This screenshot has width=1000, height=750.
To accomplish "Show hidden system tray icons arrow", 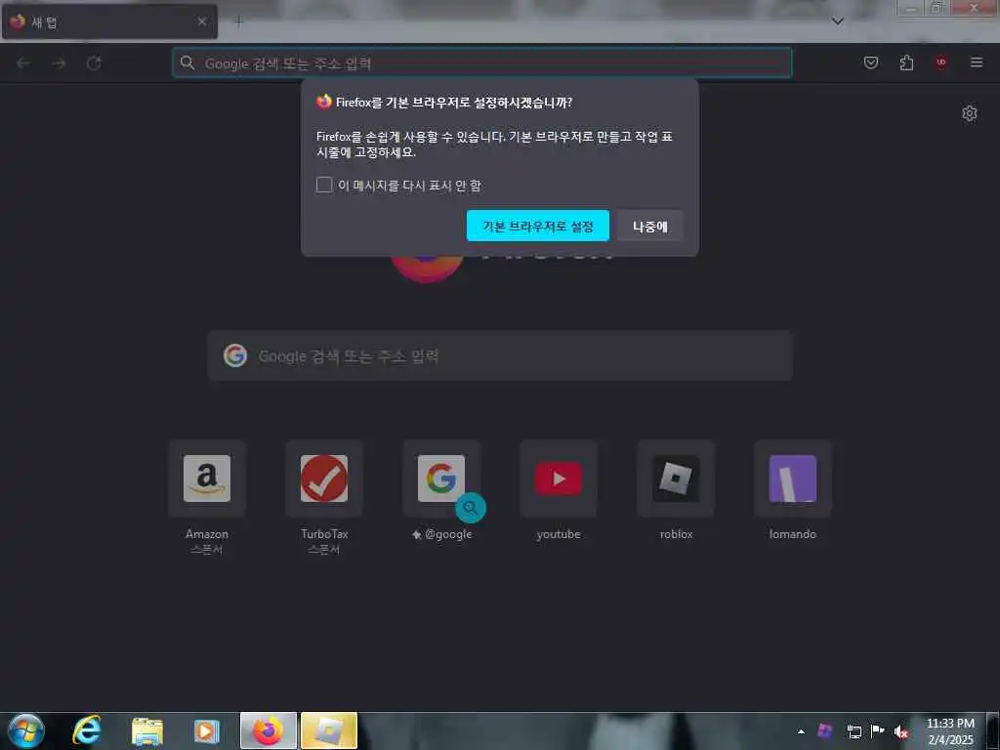I will point(801,731).
